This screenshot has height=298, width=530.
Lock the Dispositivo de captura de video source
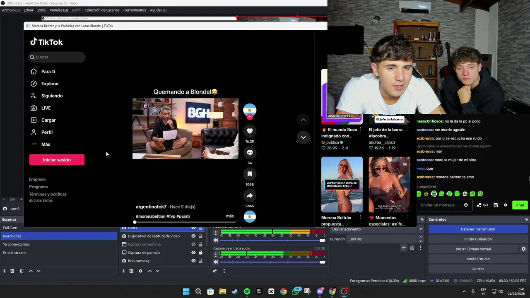pos(201,236)
